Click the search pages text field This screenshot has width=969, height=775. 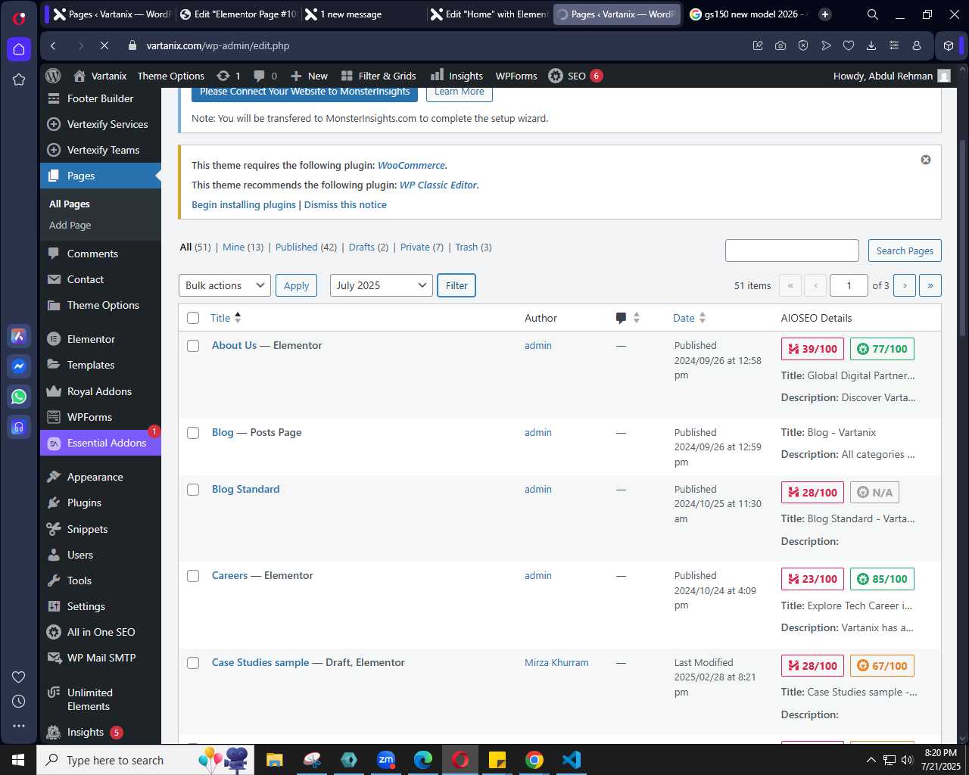(x=792, y=251)
